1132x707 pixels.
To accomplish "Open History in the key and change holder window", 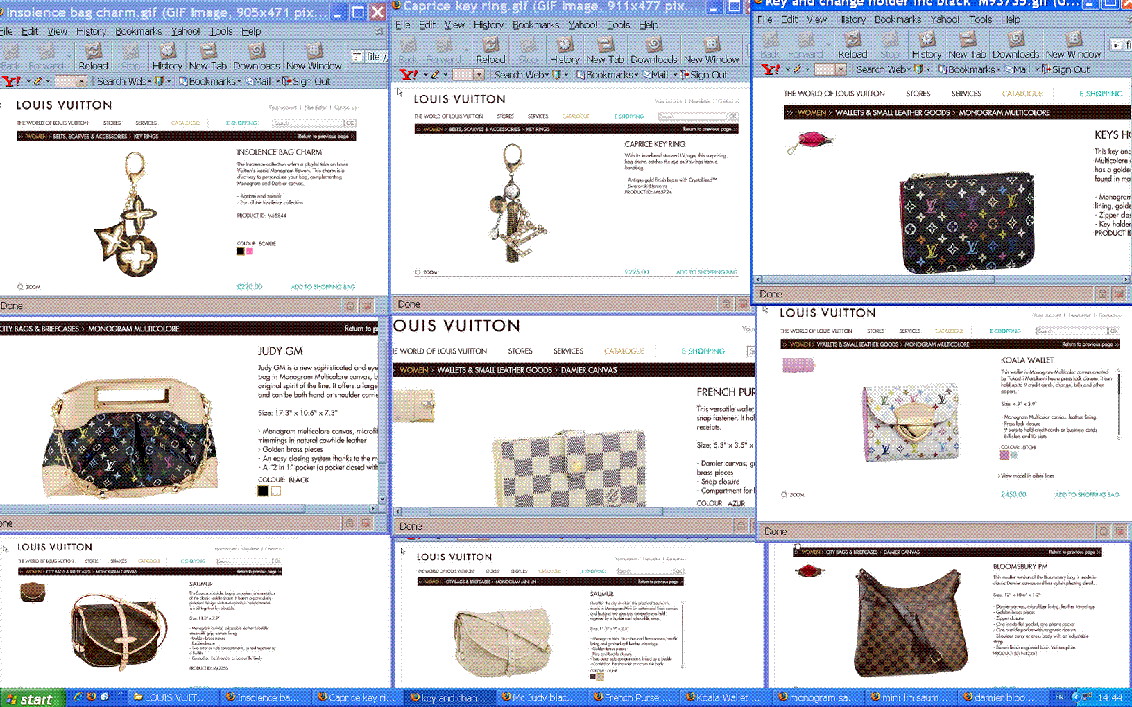I will pos(926,45).
